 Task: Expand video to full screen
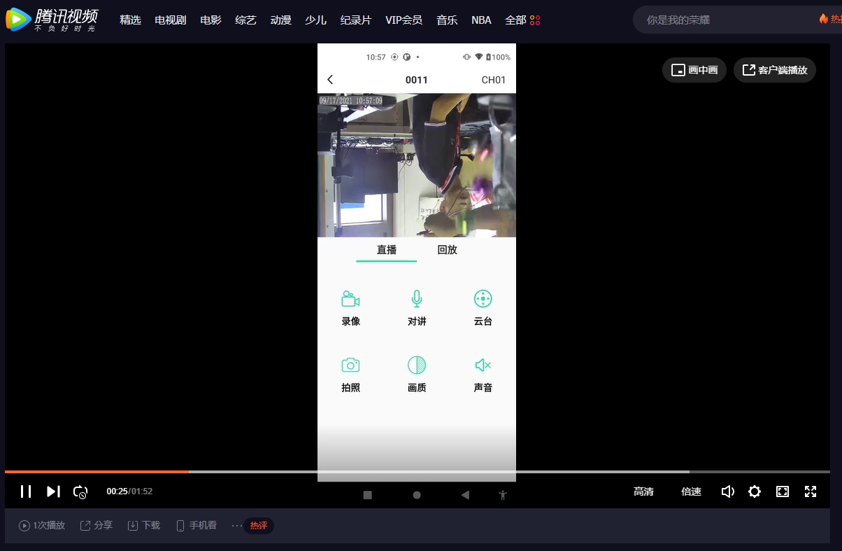[x=811, y=491]
